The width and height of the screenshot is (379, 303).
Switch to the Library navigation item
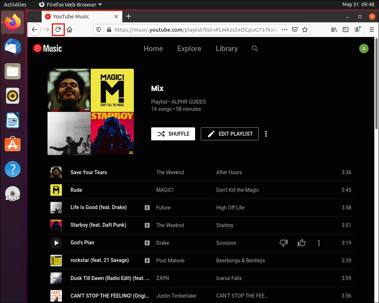point(226,49)
